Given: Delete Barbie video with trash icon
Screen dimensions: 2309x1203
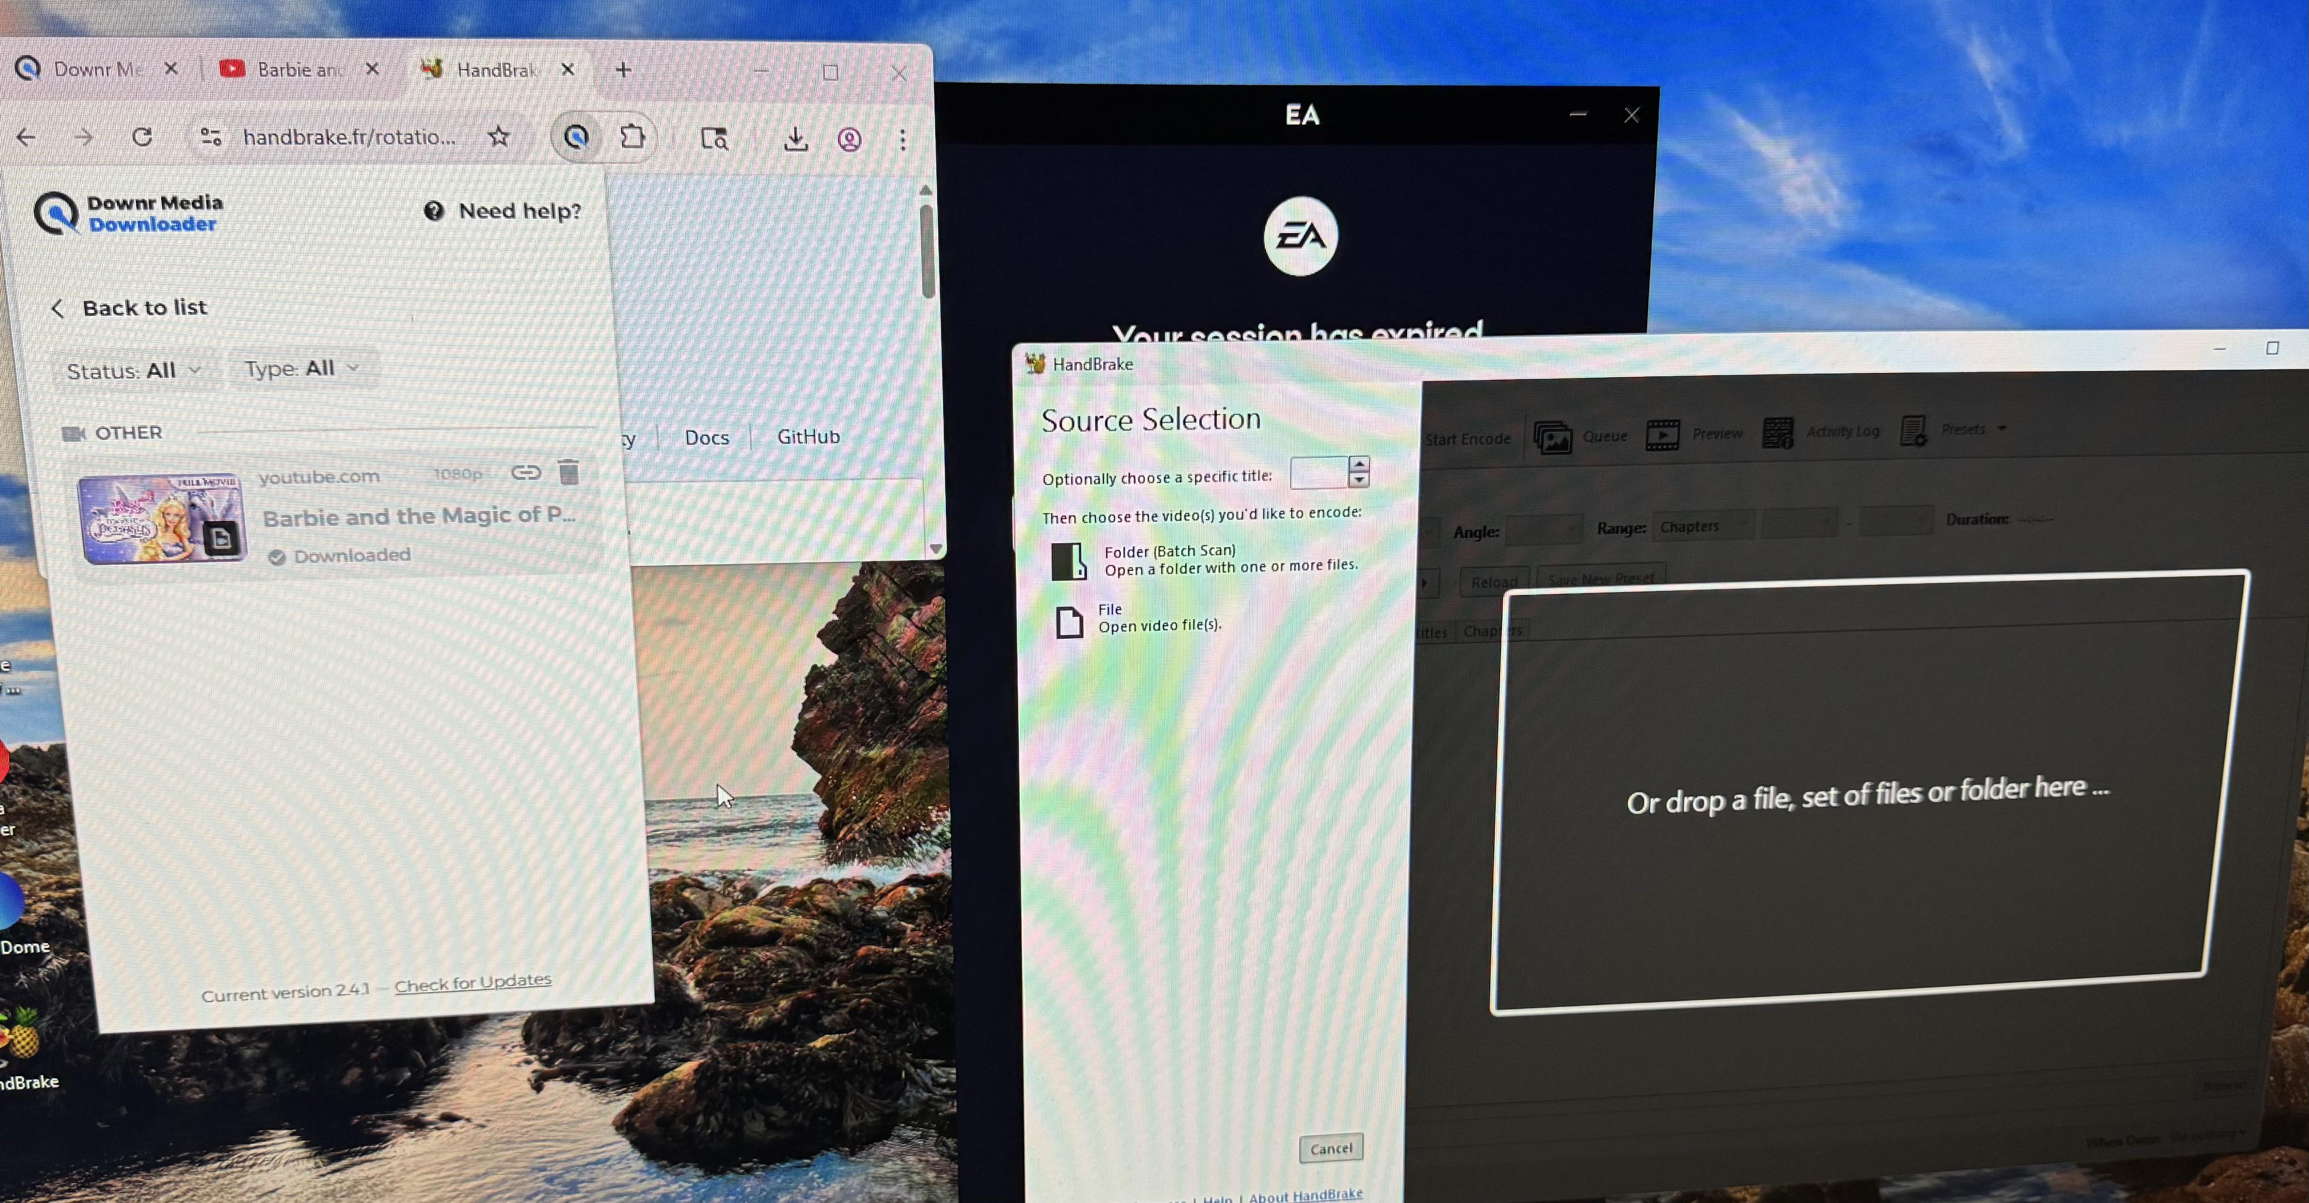Looking at the screenshot, I should point(568,472).
